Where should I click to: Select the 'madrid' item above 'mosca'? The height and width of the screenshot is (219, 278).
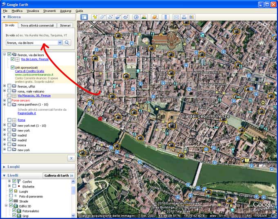[x=22, y=140]
